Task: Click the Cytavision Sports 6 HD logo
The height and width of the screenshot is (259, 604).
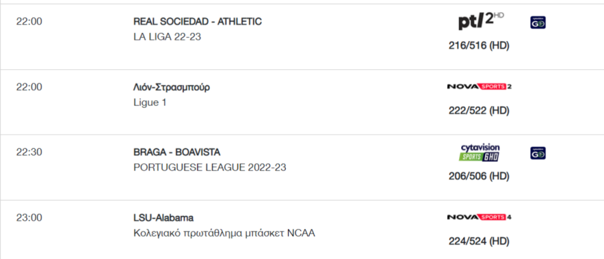Action: tap(480, 152)
